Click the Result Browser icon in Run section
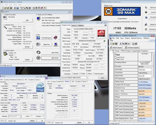Image resolution: width=156 pixels, height=125 pixels. 38,38
